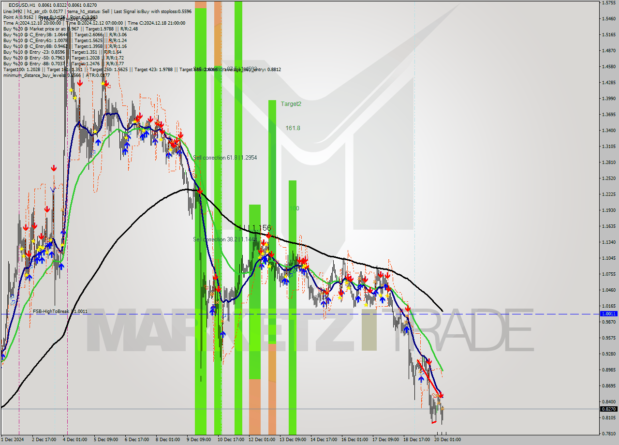This screenshot has width=619, height=445.
Task: Click the 'Buy %20 @ Entry -88' line
Action: pyautogui.click(x=63, y=63)
